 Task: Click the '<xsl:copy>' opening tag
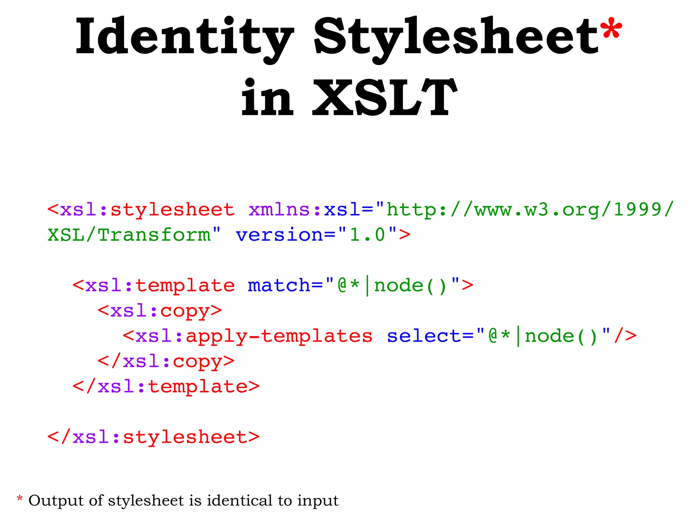[160, 311]
